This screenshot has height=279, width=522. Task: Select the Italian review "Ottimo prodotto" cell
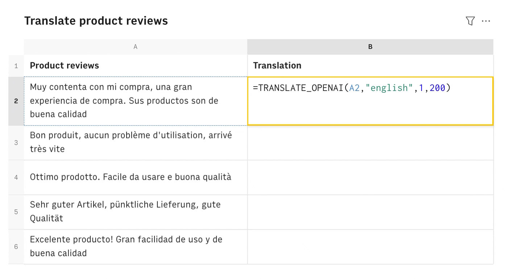[136, 177]
